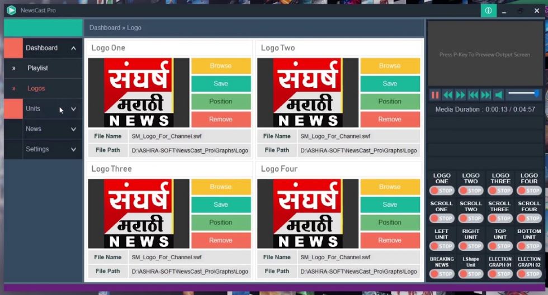Click the Units sidebar label
The width and height of the screenshot is (548, 295).
(x=33, y=108)
